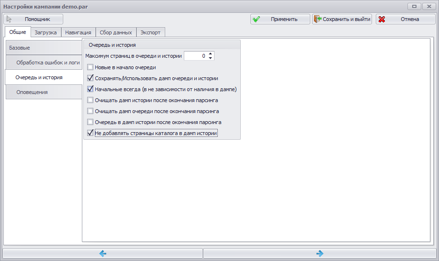Viewport: 439px width, 261px height.
Task: Increase max pages with up spinner arrow
Action: pos(211,53)
